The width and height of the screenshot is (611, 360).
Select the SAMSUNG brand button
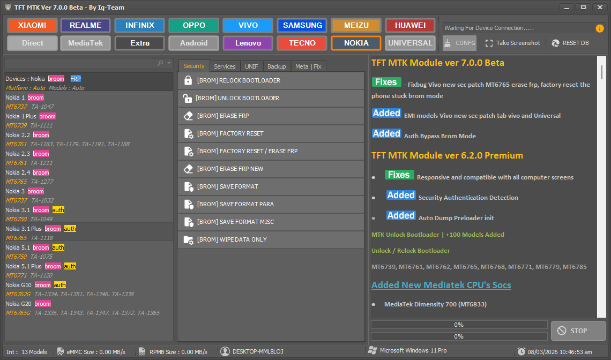click(302, 25)
